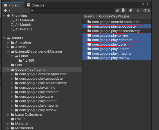Collapse the ExternalDependencyManager folder
The height and width of the screenshot is (130, 159).
pyautogui.click(x=8, y=51)
